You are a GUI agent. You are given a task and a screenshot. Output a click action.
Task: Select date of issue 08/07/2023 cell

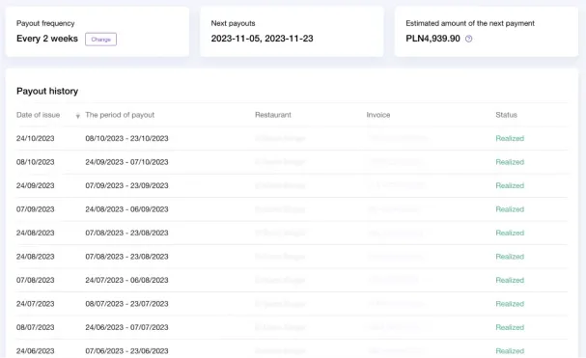pyautogui.click(x=35, y=327)
